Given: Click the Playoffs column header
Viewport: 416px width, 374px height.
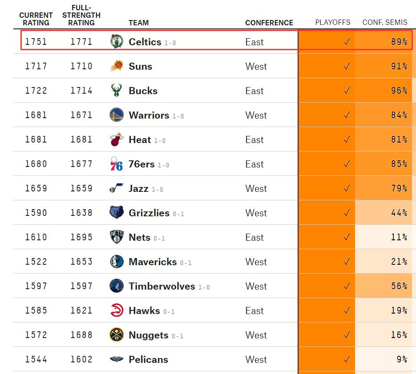Looking at the screenshot, I should 332,22.
